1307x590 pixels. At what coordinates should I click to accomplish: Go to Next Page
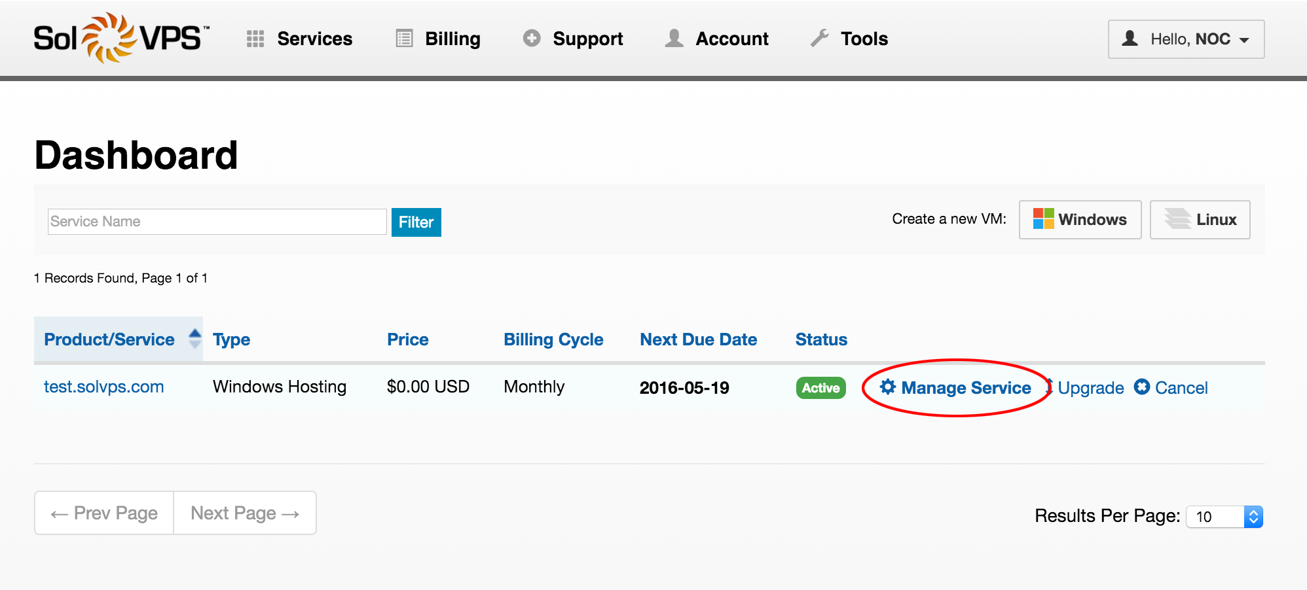245,513
